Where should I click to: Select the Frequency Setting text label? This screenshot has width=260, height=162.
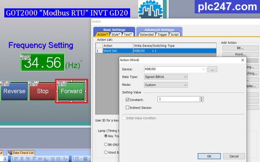pyautogui.click(x=41, y=45)
